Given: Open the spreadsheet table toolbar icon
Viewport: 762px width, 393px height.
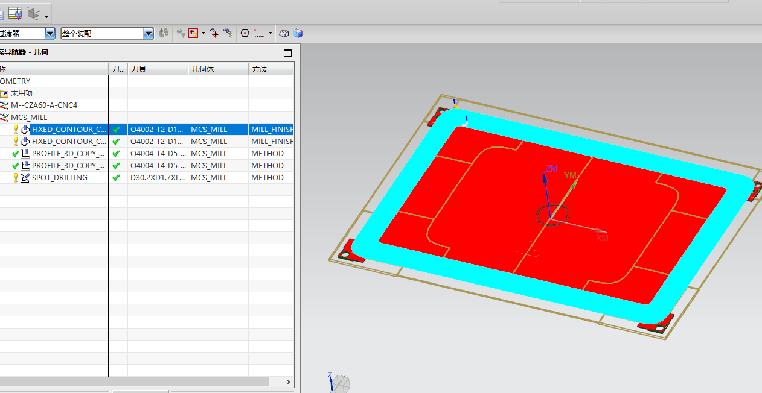Looking at the screenshot, I should pyautogui.click(x=15, y=12).
